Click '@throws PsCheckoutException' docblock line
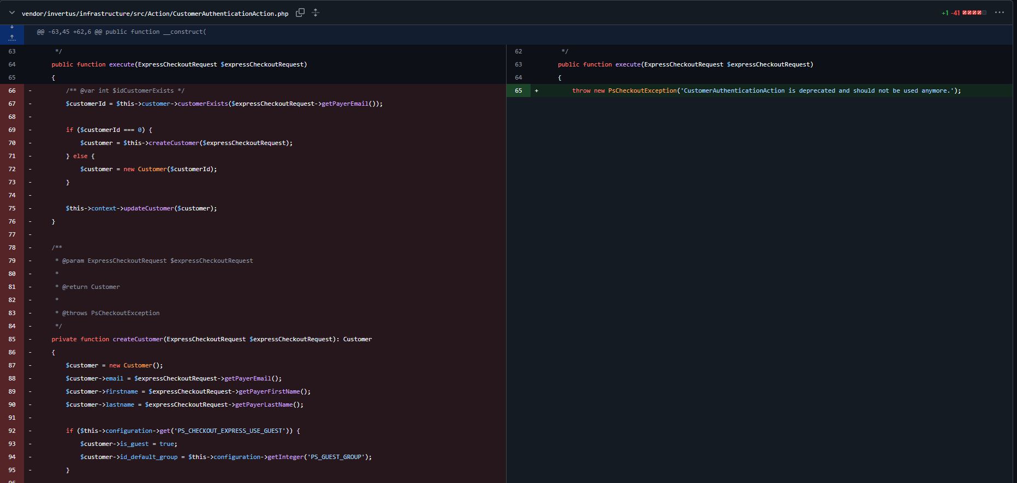The image size is (1017, 483). [108, 313]
